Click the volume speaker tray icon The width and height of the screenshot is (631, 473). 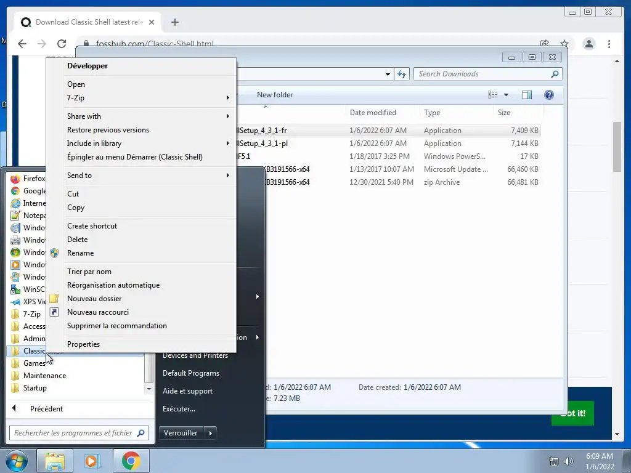click(x=569, y=461)
